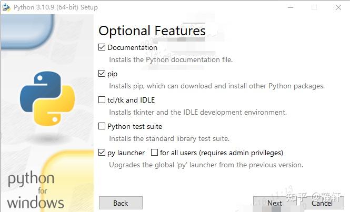Go back with the Back button
The height and width of the screenshot is (212, 350).
point(121,203)
